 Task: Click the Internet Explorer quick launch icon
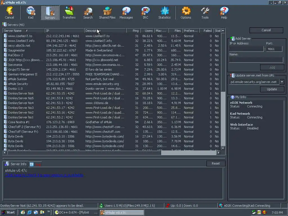point(29,212)
